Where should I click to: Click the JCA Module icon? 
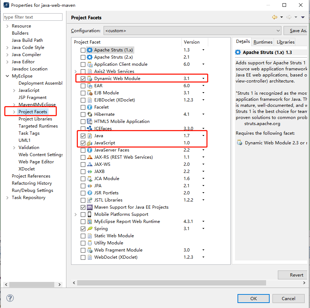(x=90, y=179)
